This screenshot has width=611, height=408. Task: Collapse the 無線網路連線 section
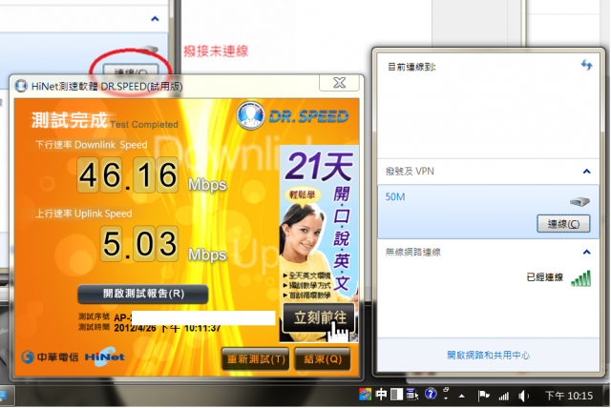point(586,252)
